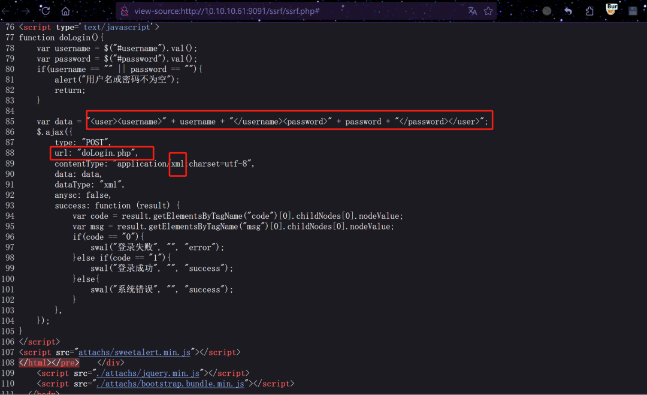Click the 'return;' statement on line 82
This screenshot has height=395, width=647.
click(69, 90)
